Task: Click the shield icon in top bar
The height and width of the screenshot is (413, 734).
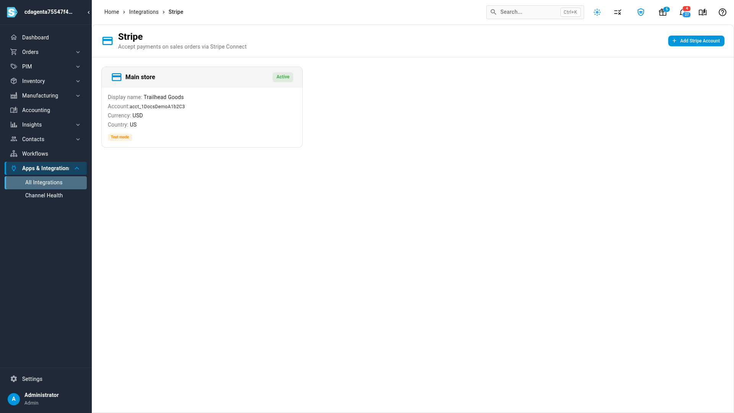Action: [x=641, y=12]
